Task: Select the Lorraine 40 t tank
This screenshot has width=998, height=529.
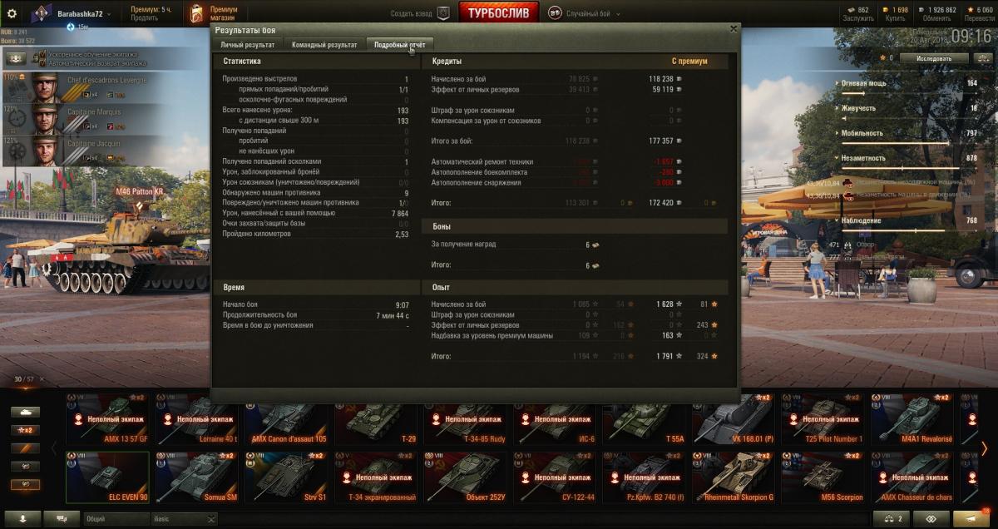Action: point(197,419)
